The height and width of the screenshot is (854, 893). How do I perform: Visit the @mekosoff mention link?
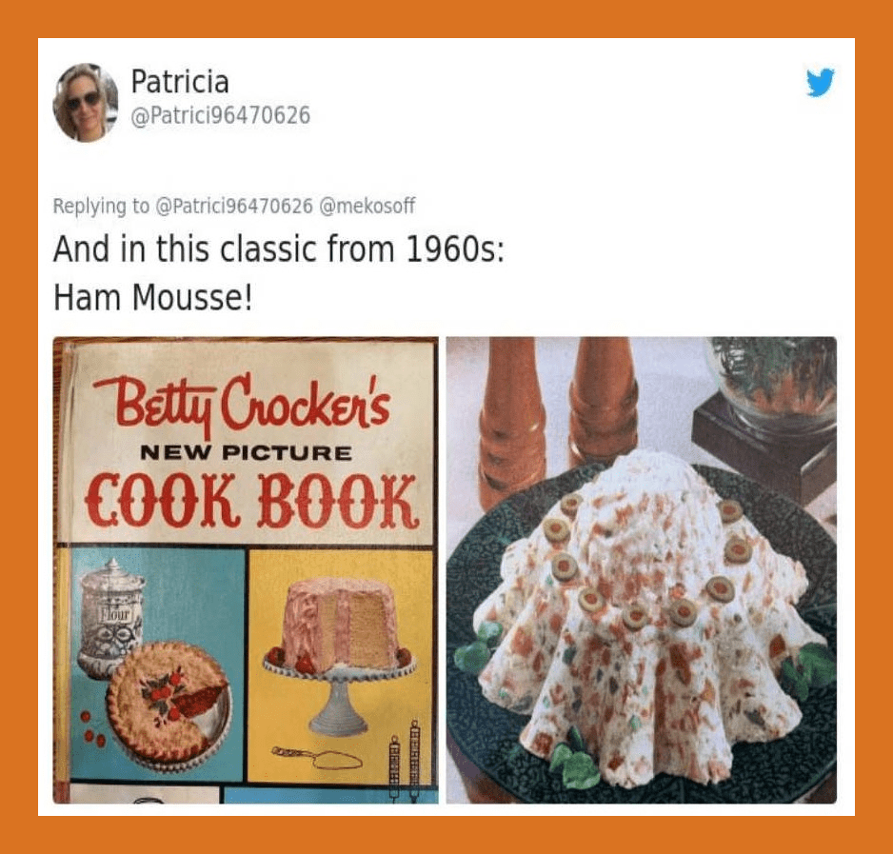click(367, 206)
